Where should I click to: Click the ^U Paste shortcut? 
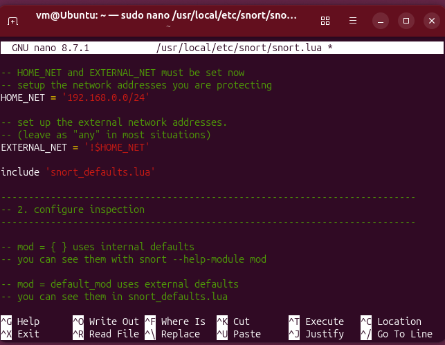[239, 334]
